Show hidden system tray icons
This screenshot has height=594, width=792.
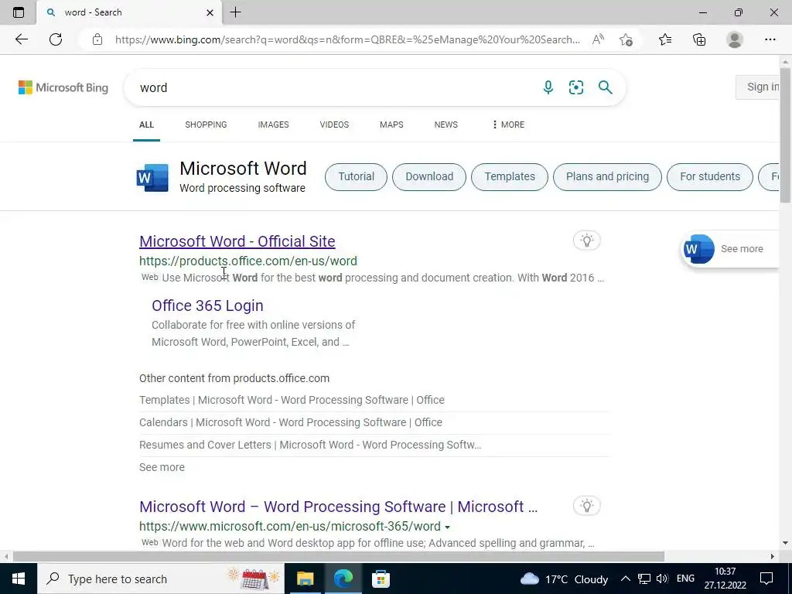pyautogui.click(x=625, y=579)
